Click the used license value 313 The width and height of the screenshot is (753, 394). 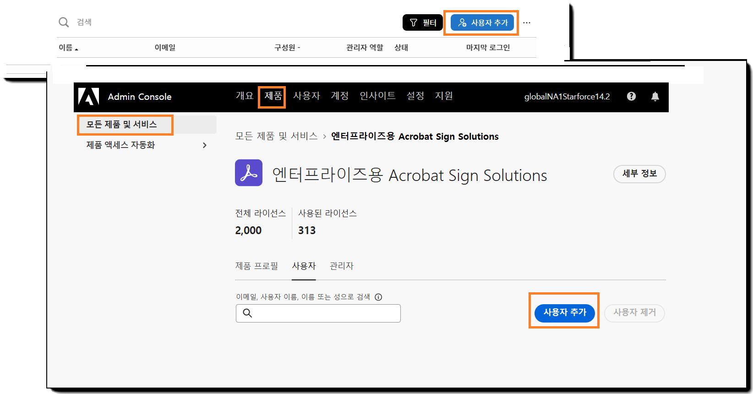click(307, 230)
